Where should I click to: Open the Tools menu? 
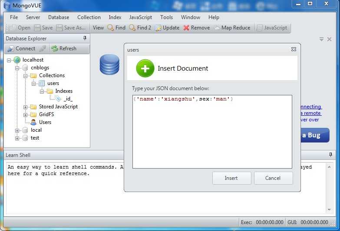point(167,17)
